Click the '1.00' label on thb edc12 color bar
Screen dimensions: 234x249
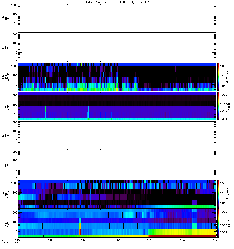coord(222,66)
